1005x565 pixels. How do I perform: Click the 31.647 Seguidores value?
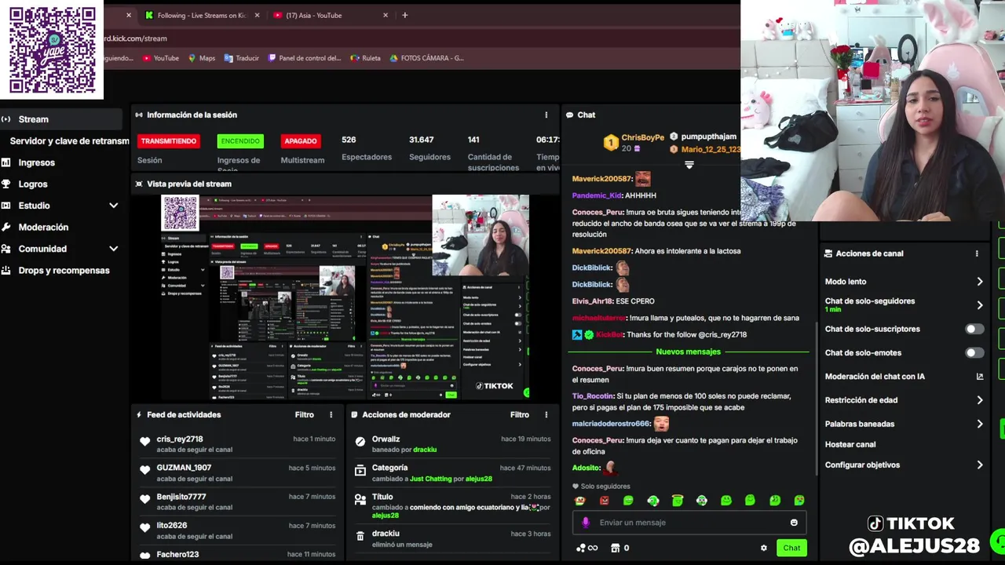click(x=421, y=140)
